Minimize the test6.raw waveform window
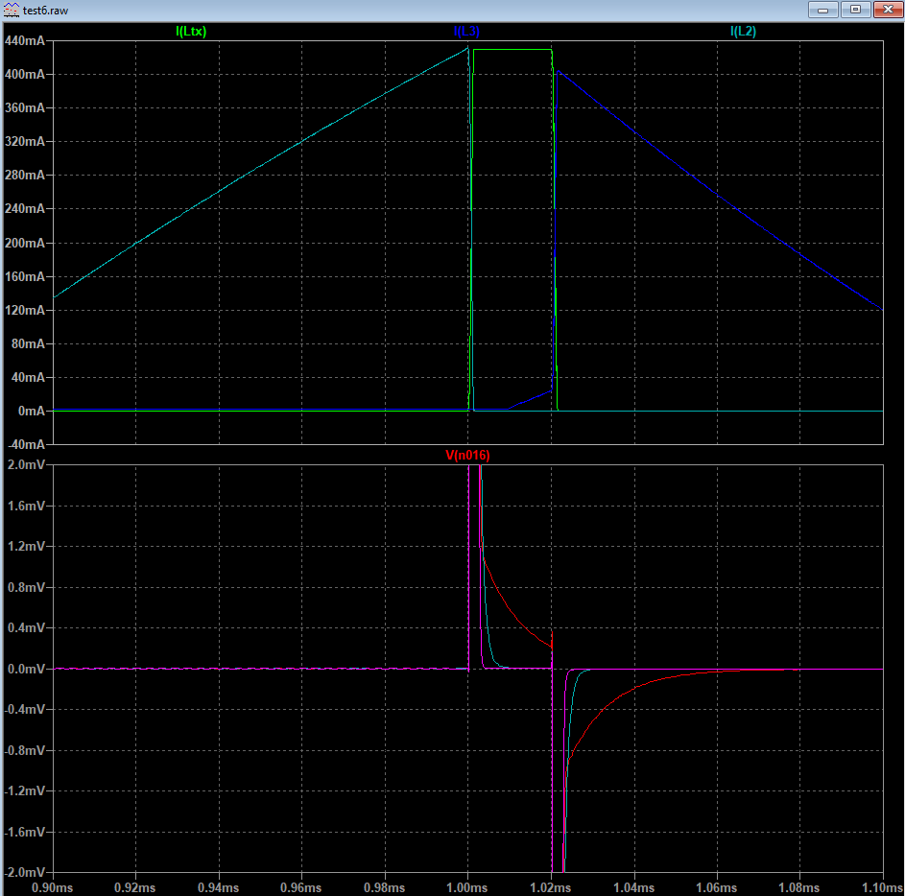The height and width of the screenshot is (896, 905). click(823, 10)
